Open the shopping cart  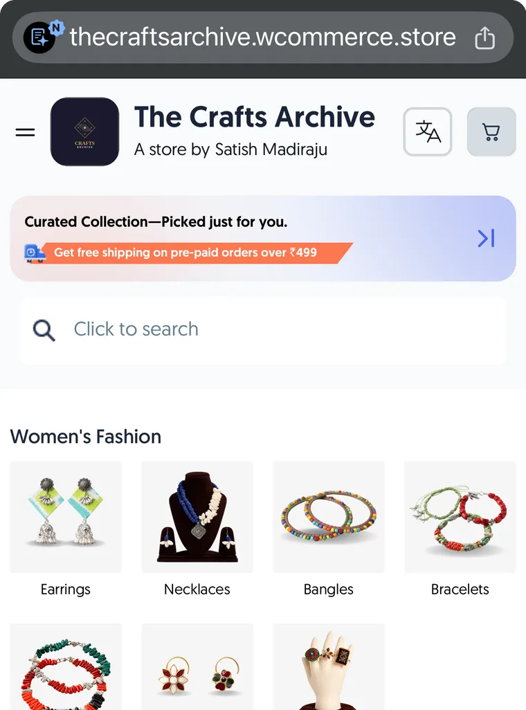pyautogui.click(x=491, y=131)
